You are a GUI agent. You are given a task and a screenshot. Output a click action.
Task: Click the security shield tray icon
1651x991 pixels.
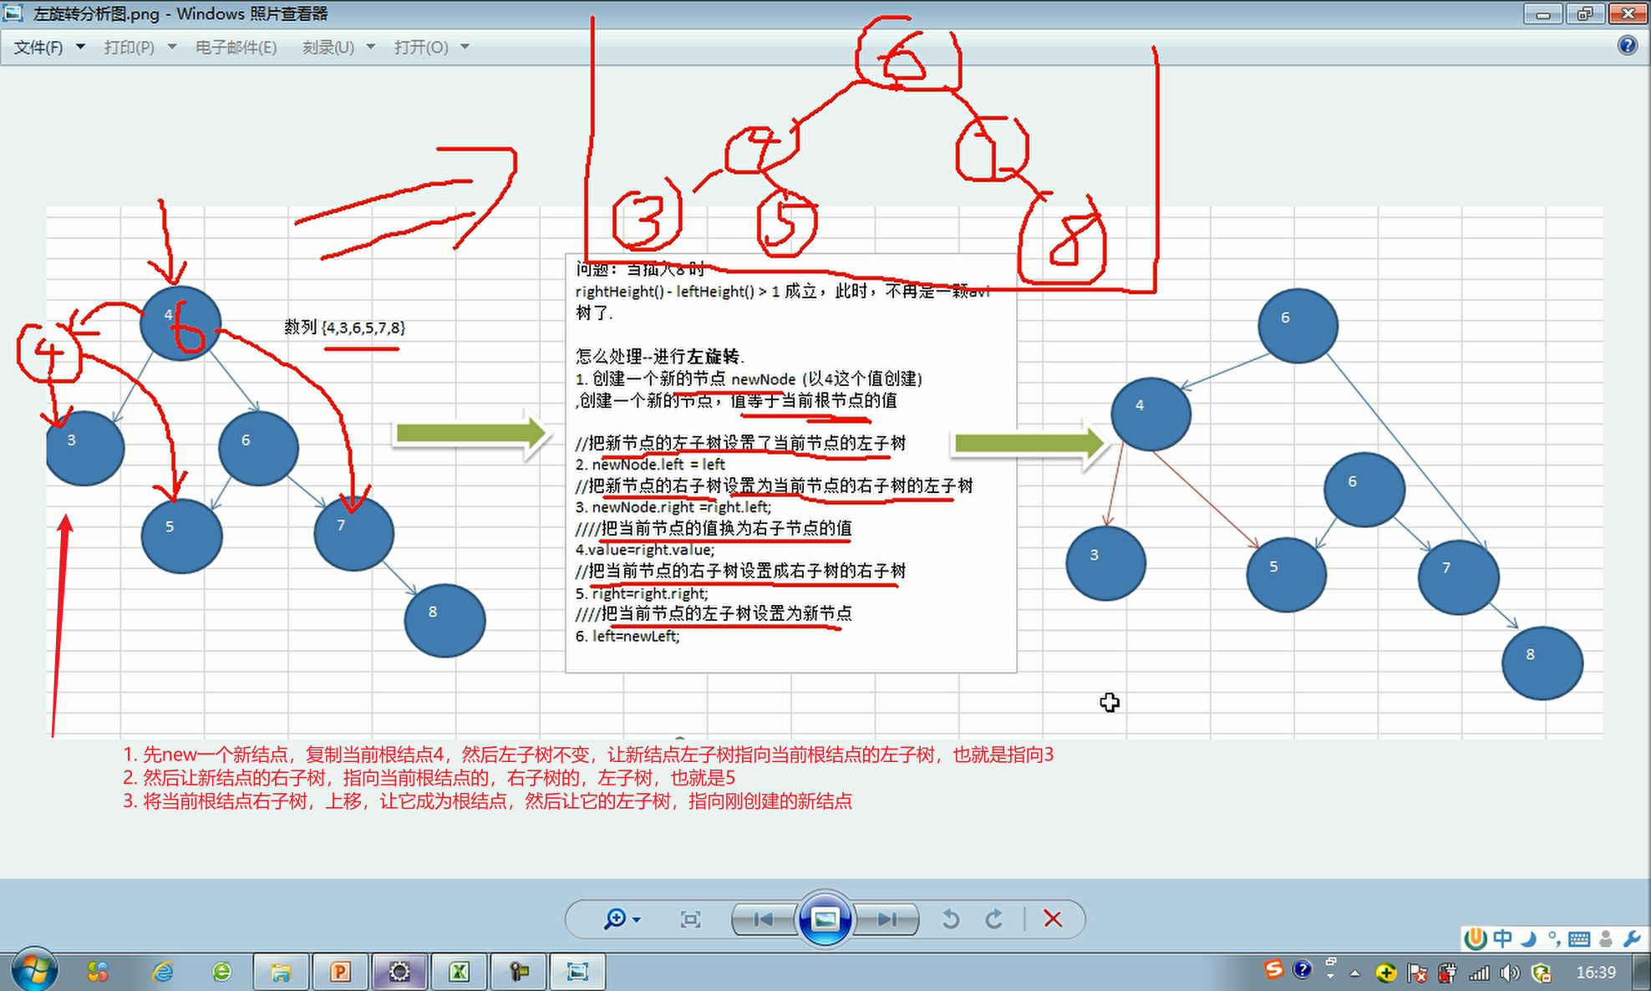coord(1542,973)
